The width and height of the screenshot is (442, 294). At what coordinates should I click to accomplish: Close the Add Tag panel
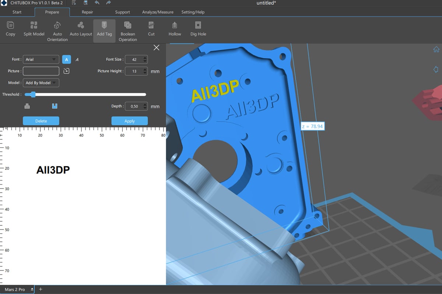point(157,48)
